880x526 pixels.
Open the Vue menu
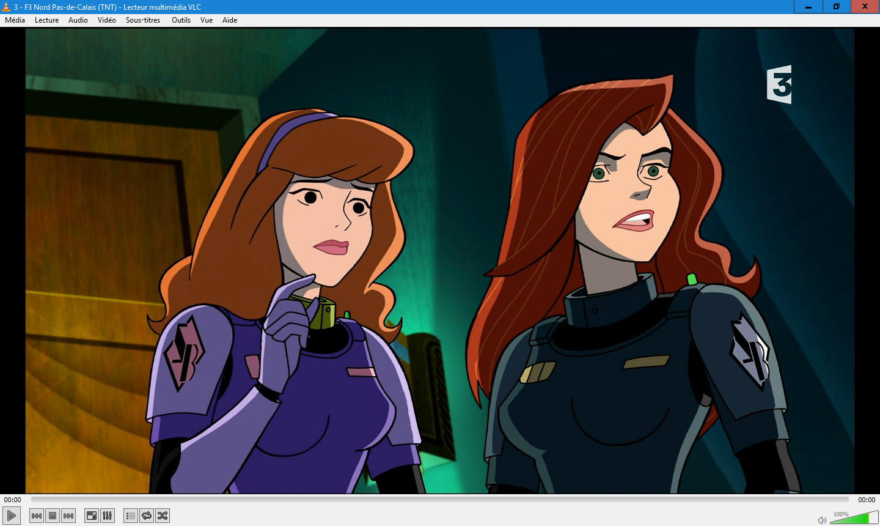tap(207, 20)
